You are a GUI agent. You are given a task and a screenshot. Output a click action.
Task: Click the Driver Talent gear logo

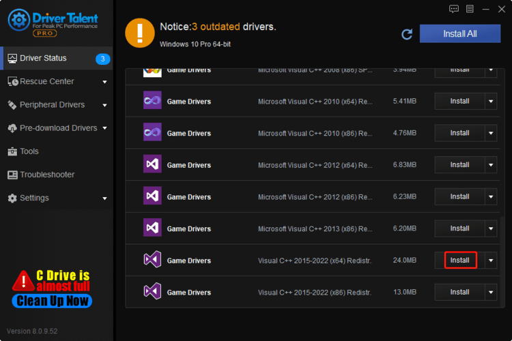click(x=19, y=20)
